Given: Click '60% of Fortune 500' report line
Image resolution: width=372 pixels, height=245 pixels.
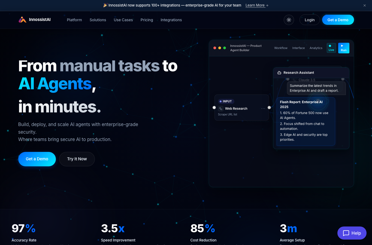Looking at the screenshot, I should click(x=304, y=115).
